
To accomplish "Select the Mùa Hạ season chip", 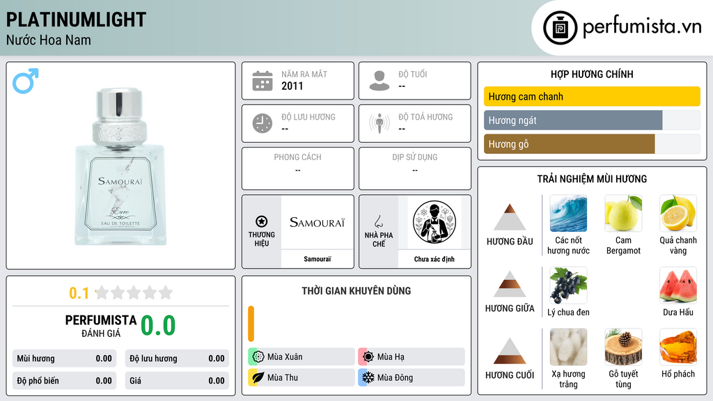I will click(412, 357).
